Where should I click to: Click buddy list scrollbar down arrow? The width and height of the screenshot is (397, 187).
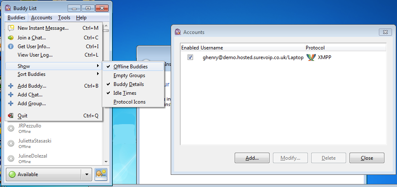pos(106,161)
